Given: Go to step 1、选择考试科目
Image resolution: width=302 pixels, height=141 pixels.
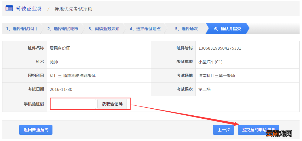Looking at the screenshot, I should [21, 29].
